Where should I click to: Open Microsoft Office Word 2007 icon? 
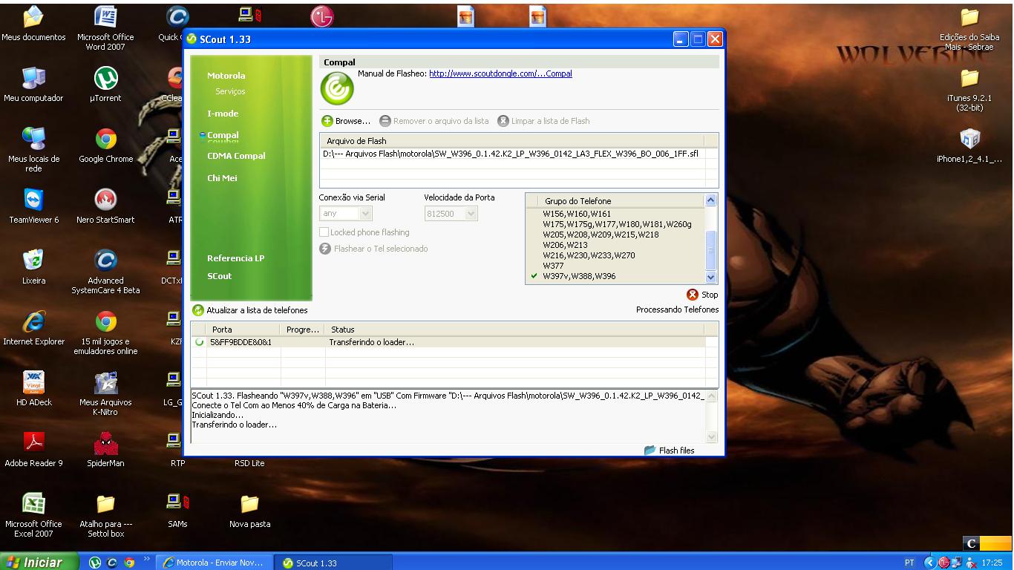(105, 28)
